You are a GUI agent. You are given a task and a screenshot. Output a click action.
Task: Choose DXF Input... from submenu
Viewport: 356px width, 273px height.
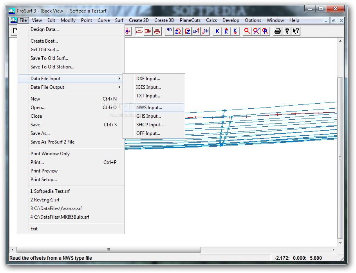(x=154, y=79)
